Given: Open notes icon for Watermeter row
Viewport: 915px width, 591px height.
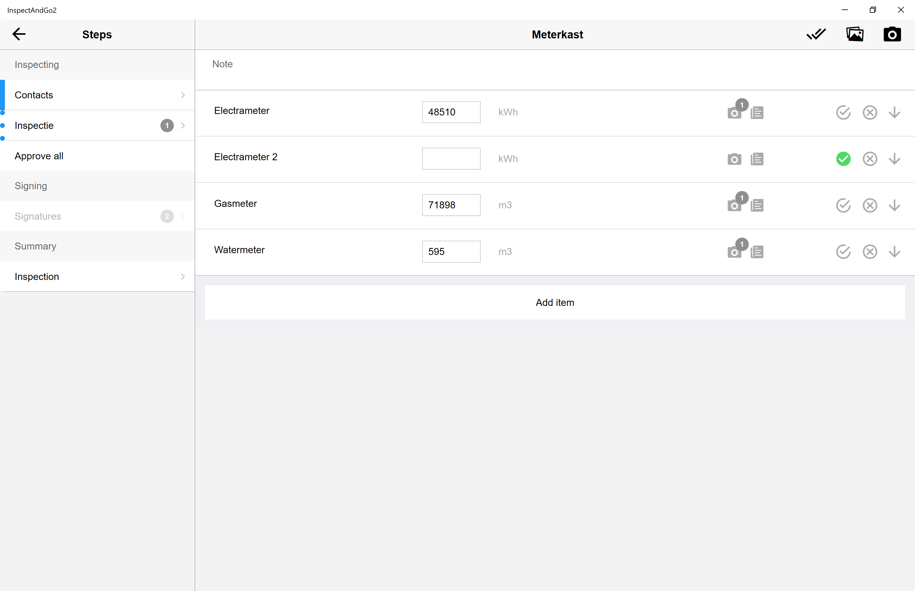Looking at the screenshot, I should (x=757, y=252).
